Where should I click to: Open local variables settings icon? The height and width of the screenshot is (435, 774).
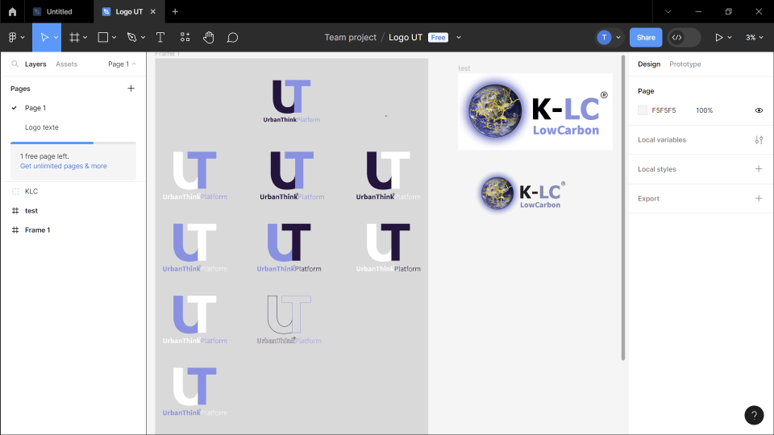759,140
